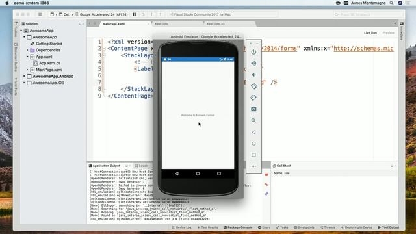Rotate emulator left with first rotate icon
This screenshot has height=234, width=416.
click(x=253, y=86)
